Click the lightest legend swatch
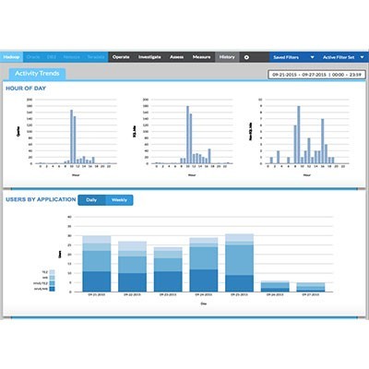Viewport: 369px width, 369px height. pyautogui.click(x=53, y=272)
